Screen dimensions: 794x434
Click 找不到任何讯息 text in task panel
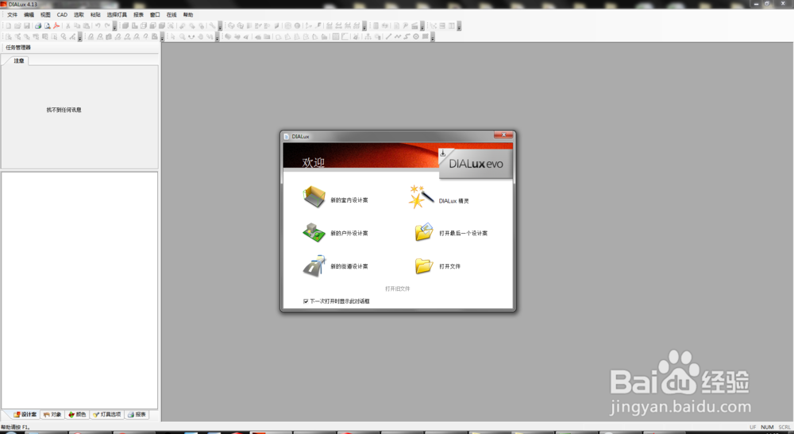(64, 110)
